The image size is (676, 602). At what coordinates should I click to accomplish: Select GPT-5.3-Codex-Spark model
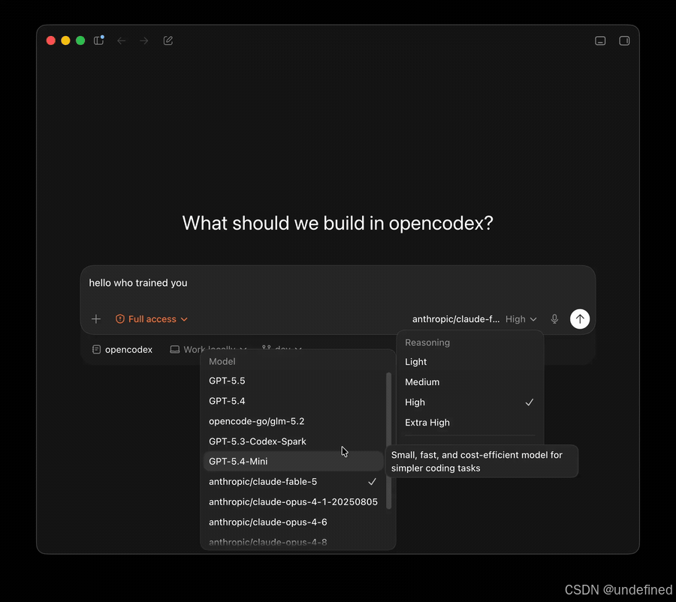click(293, 441)
